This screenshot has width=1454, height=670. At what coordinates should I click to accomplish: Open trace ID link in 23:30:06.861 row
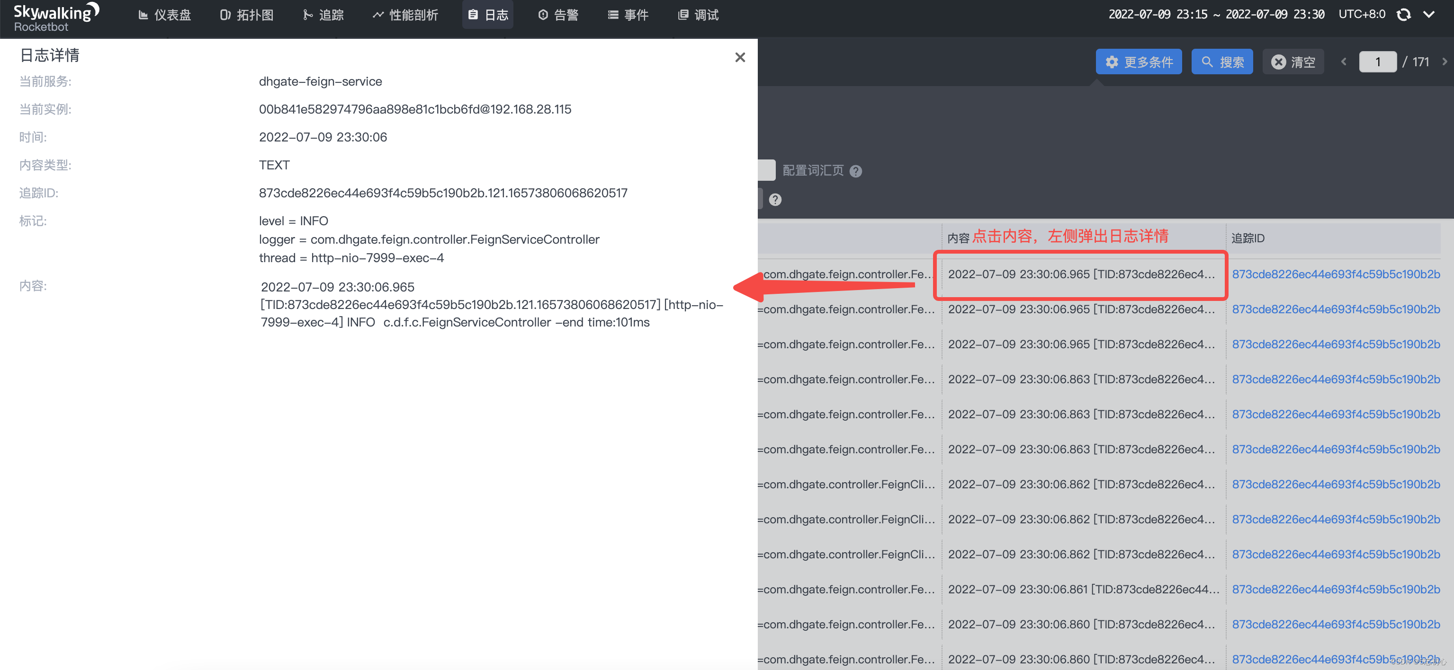click(1336, 590)
